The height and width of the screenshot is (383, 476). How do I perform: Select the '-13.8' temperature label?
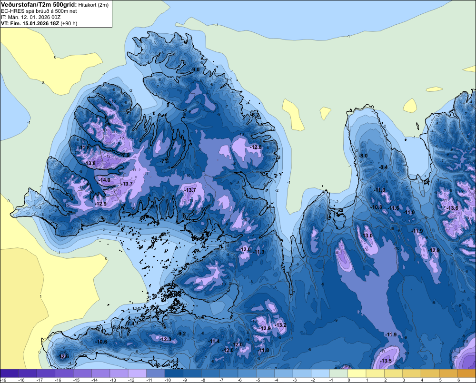coord(89,163)
